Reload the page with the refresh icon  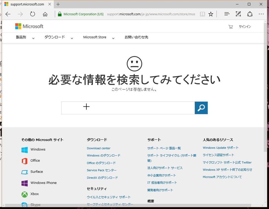pyautogui.click(x=32, y=14)
